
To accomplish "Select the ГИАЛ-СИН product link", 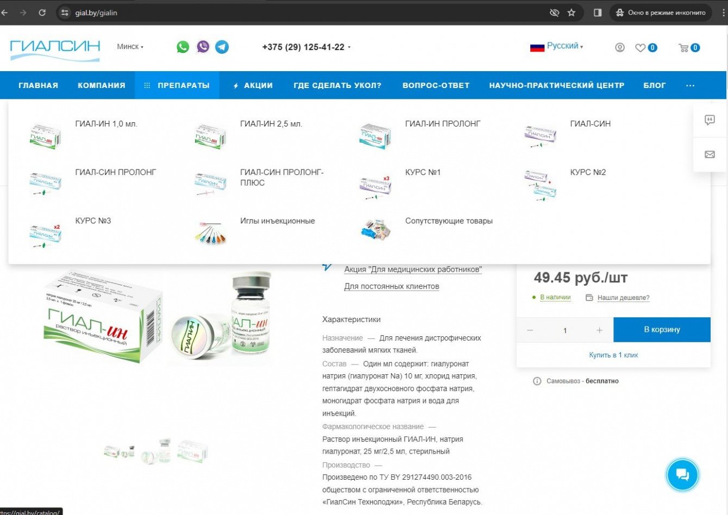I will 591,124.
